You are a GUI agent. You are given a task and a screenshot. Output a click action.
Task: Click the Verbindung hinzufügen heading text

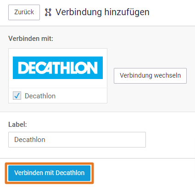pyautogui.click(x=102, y=12)
